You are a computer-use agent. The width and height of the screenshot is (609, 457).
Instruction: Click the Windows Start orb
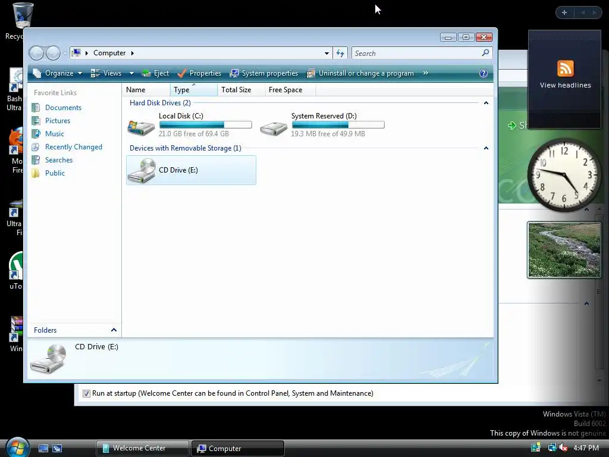click(x=17, y=447)
